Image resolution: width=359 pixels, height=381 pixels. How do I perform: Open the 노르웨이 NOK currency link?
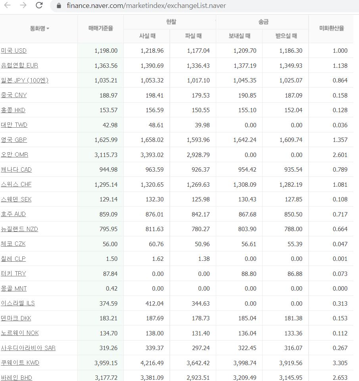(x=20, y=333)
